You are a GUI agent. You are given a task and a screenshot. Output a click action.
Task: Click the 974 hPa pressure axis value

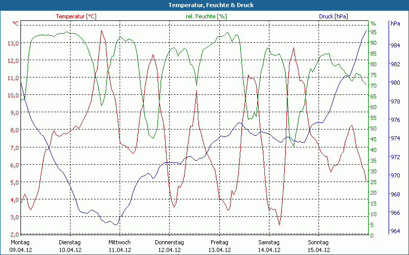[395, 138]
